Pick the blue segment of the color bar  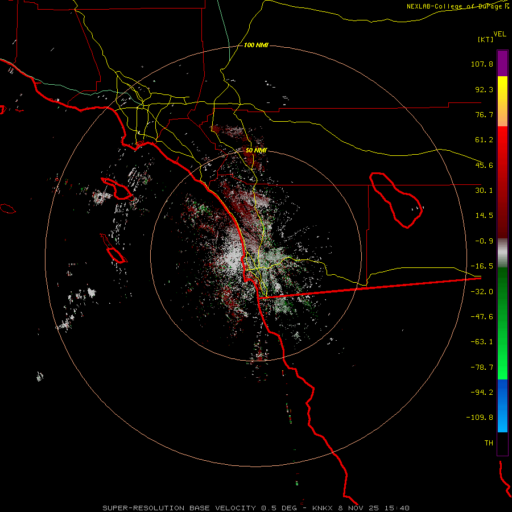pyautogui.click(x=502, y=406)
